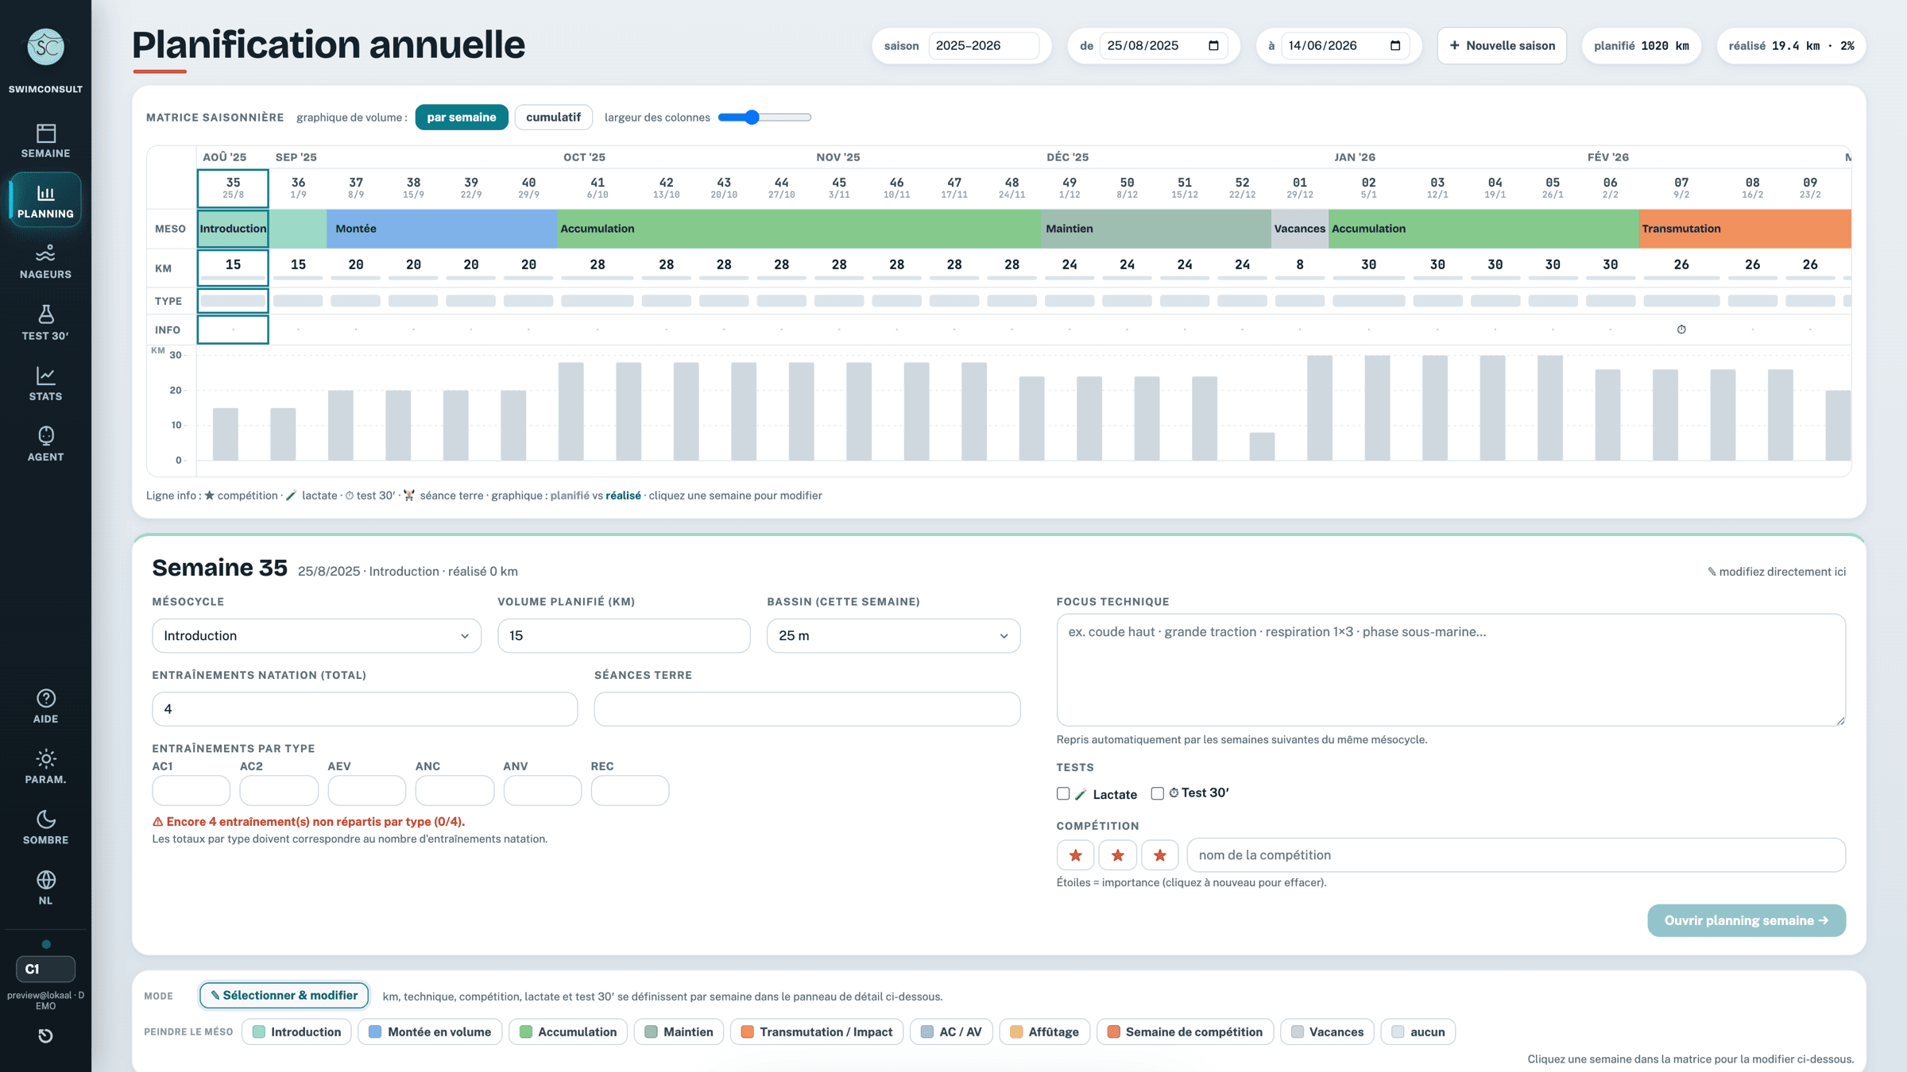Click the reset arrow icon below the account
The width and height of the screenshot is (1907, 1072).
(x=45, y=1035)
